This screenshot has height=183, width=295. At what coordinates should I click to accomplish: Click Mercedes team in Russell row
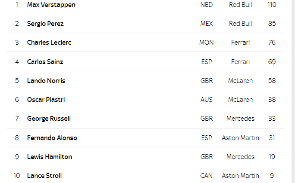tap(240, 119)
